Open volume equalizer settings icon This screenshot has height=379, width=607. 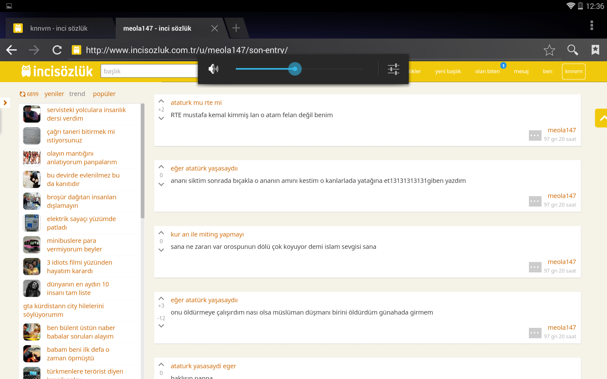[x=393, y=69]
